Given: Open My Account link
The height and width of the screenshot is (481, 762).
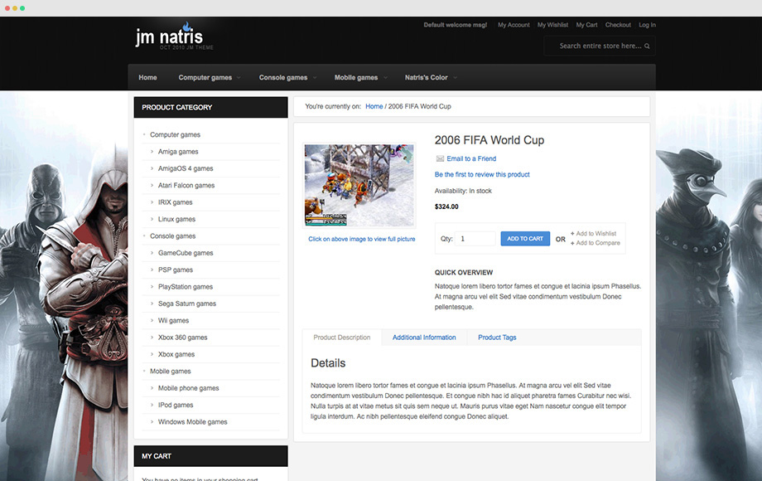Looking at the screenshot, I should [514, 25].
